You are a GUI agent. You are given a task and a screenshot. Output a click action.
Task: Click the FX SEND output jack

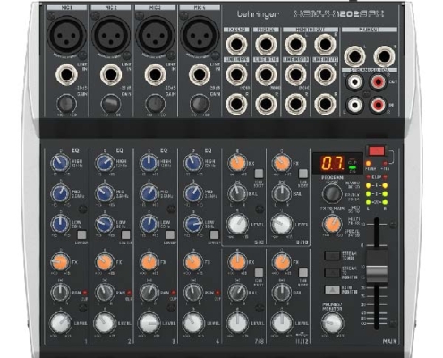point(236,45)
